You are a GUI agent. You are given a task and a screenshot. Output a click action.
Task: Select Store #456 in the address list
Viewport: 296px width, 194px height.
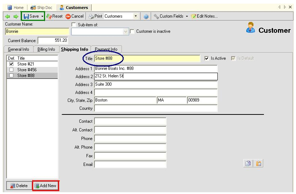click(32, 70)
